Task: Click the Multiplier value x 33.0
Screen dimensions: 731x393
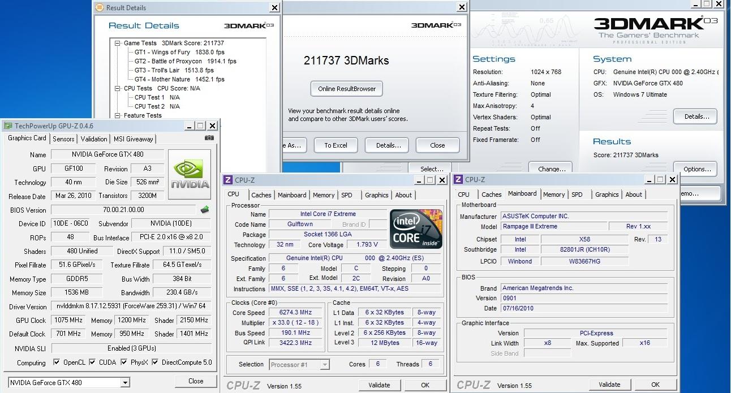Action: click(x=295, y=323)
